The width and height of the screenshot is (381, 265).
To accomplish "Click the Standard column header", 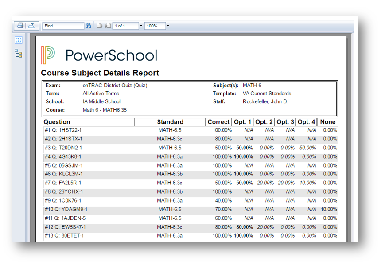I will point(170,122).
